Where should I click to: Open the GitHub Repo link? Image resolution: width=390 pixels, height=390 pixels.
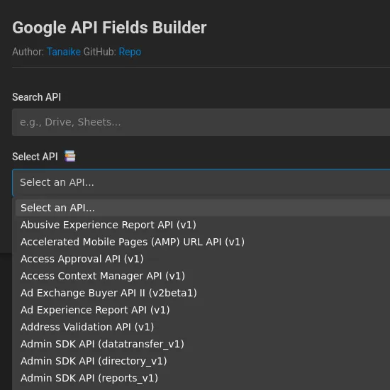pyautogui.click(x=130, y=52)
